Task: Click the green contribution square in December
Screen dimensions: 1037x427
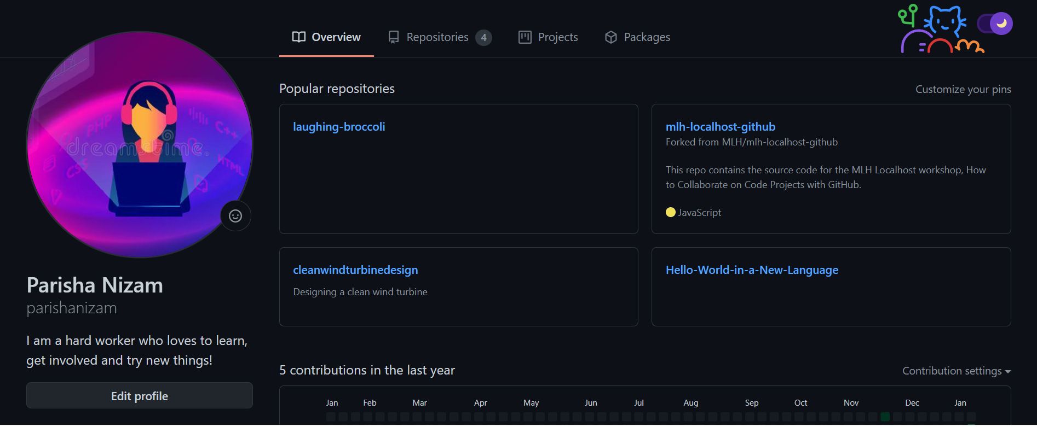Action: pyautogui.click(x=885, y=417)
